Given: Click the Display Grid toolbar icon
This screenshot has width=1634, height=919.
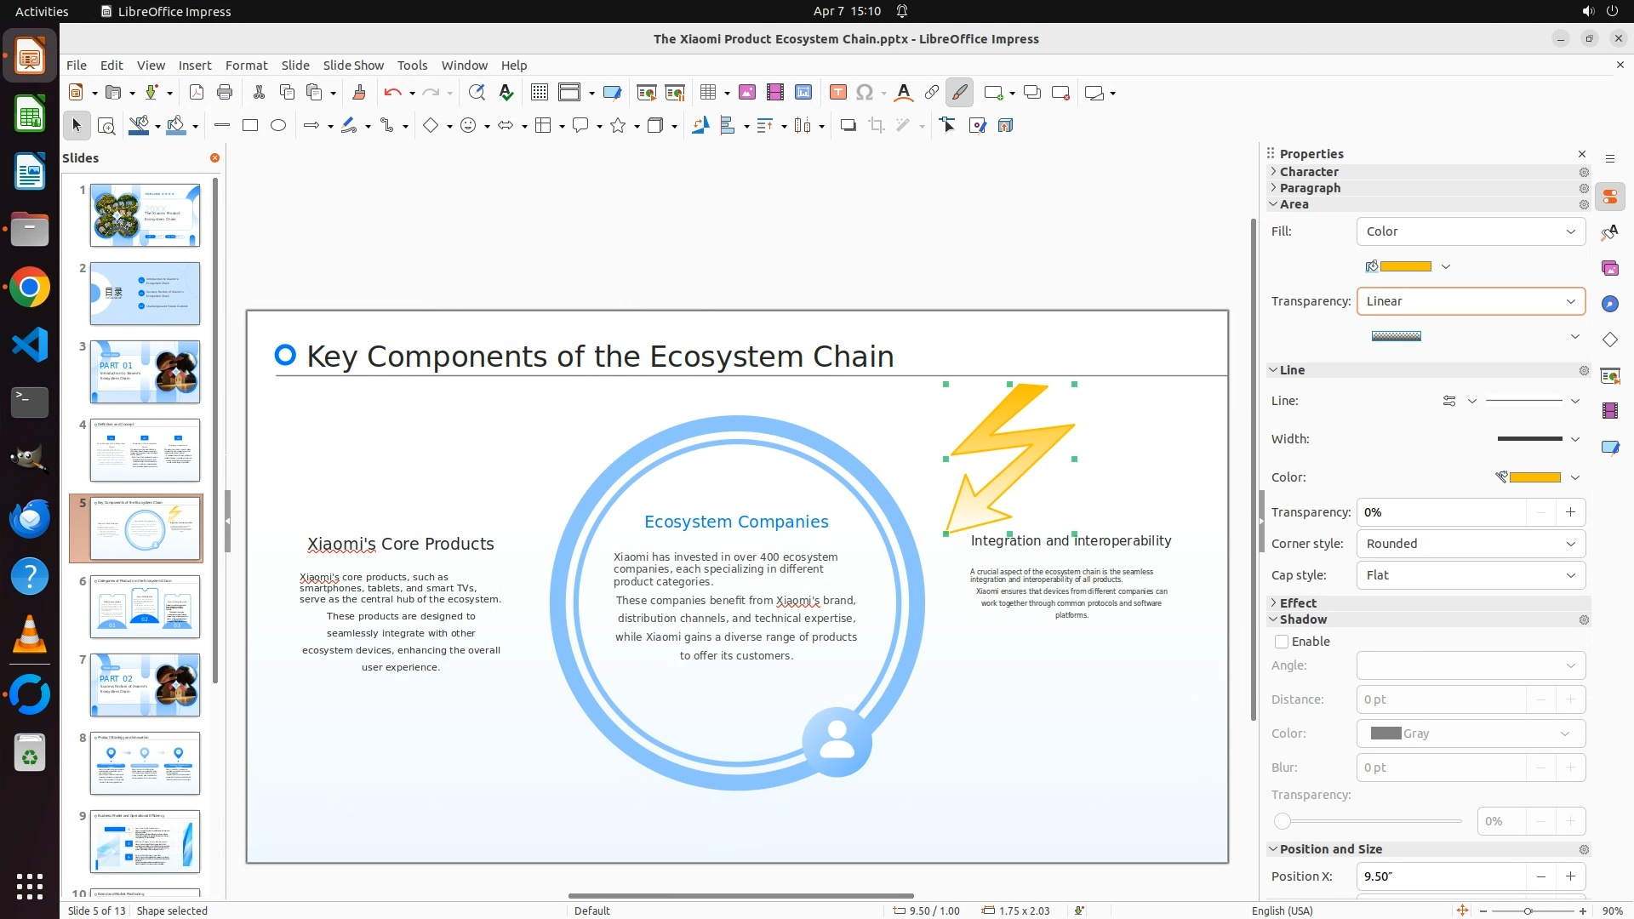Looking at the screenshot, I should 539,93.
